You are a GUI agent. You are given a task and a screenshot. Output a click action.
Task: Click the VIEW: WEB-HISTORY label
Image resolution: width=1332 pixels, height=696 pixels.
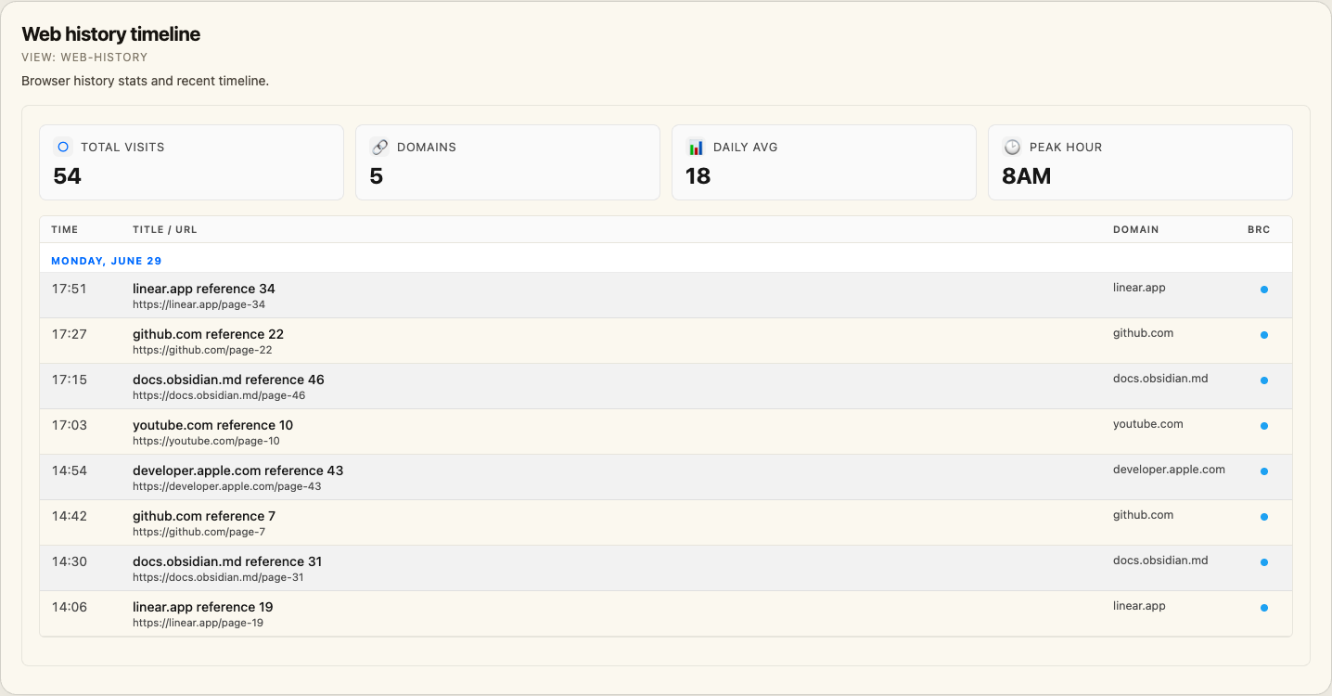coord(84,58)
